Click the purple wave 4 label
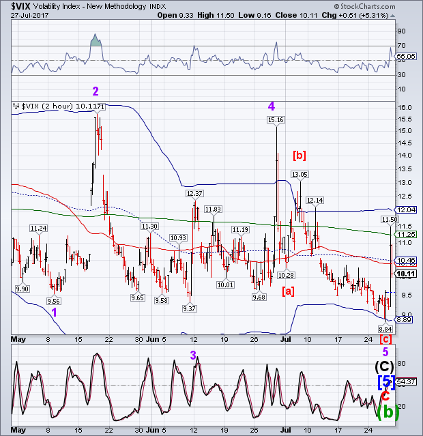 271,106
